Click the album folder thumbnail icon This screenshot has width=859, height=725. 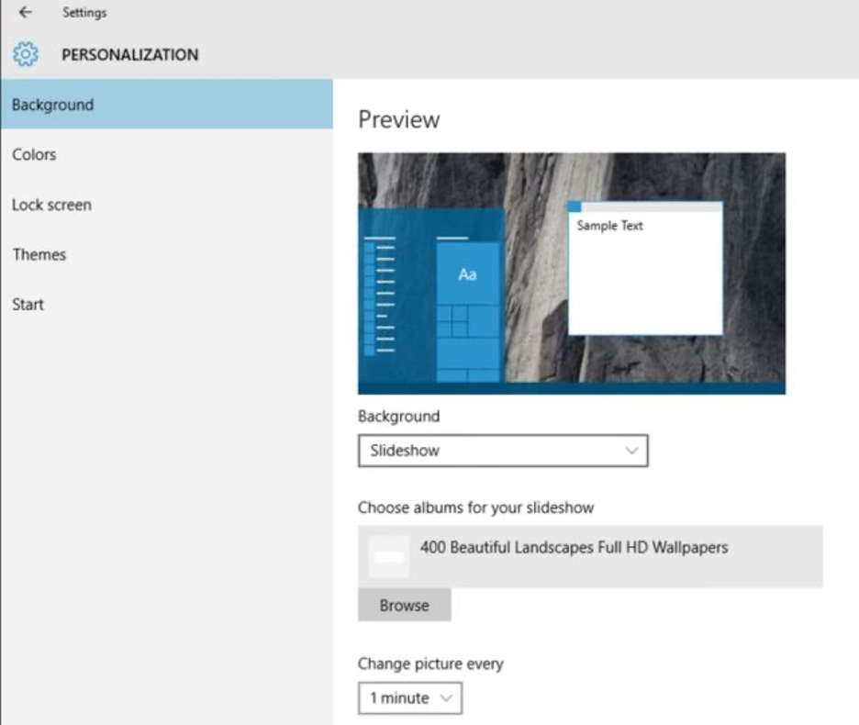click(x=389, y=556)
